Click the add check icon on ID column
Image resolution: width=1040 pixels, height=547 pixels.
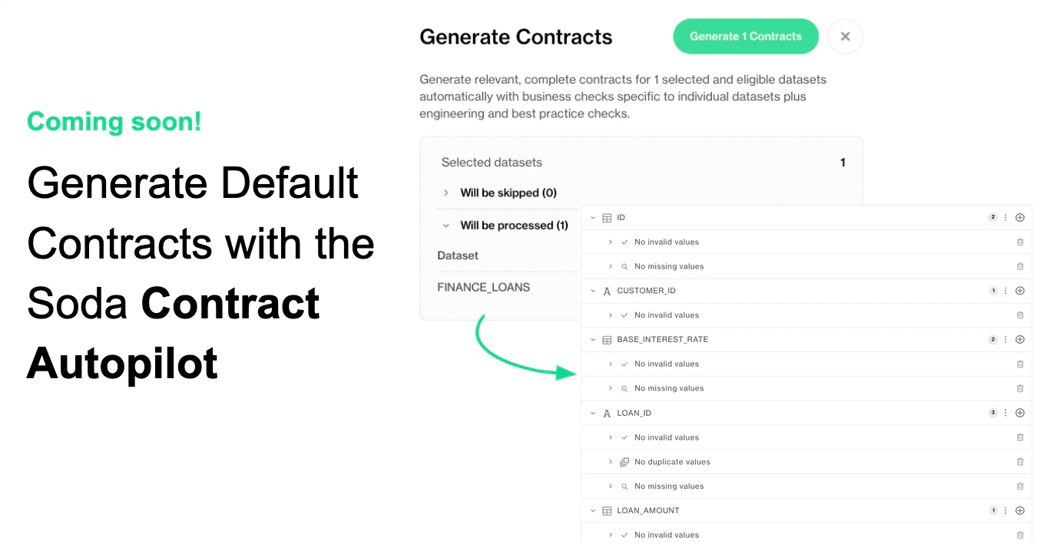point(1020,217)
